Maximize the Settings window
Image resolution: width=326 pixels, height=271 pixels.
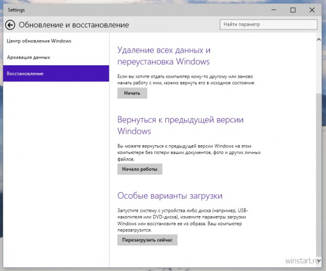pyautogui.click(x=293, y=10)
